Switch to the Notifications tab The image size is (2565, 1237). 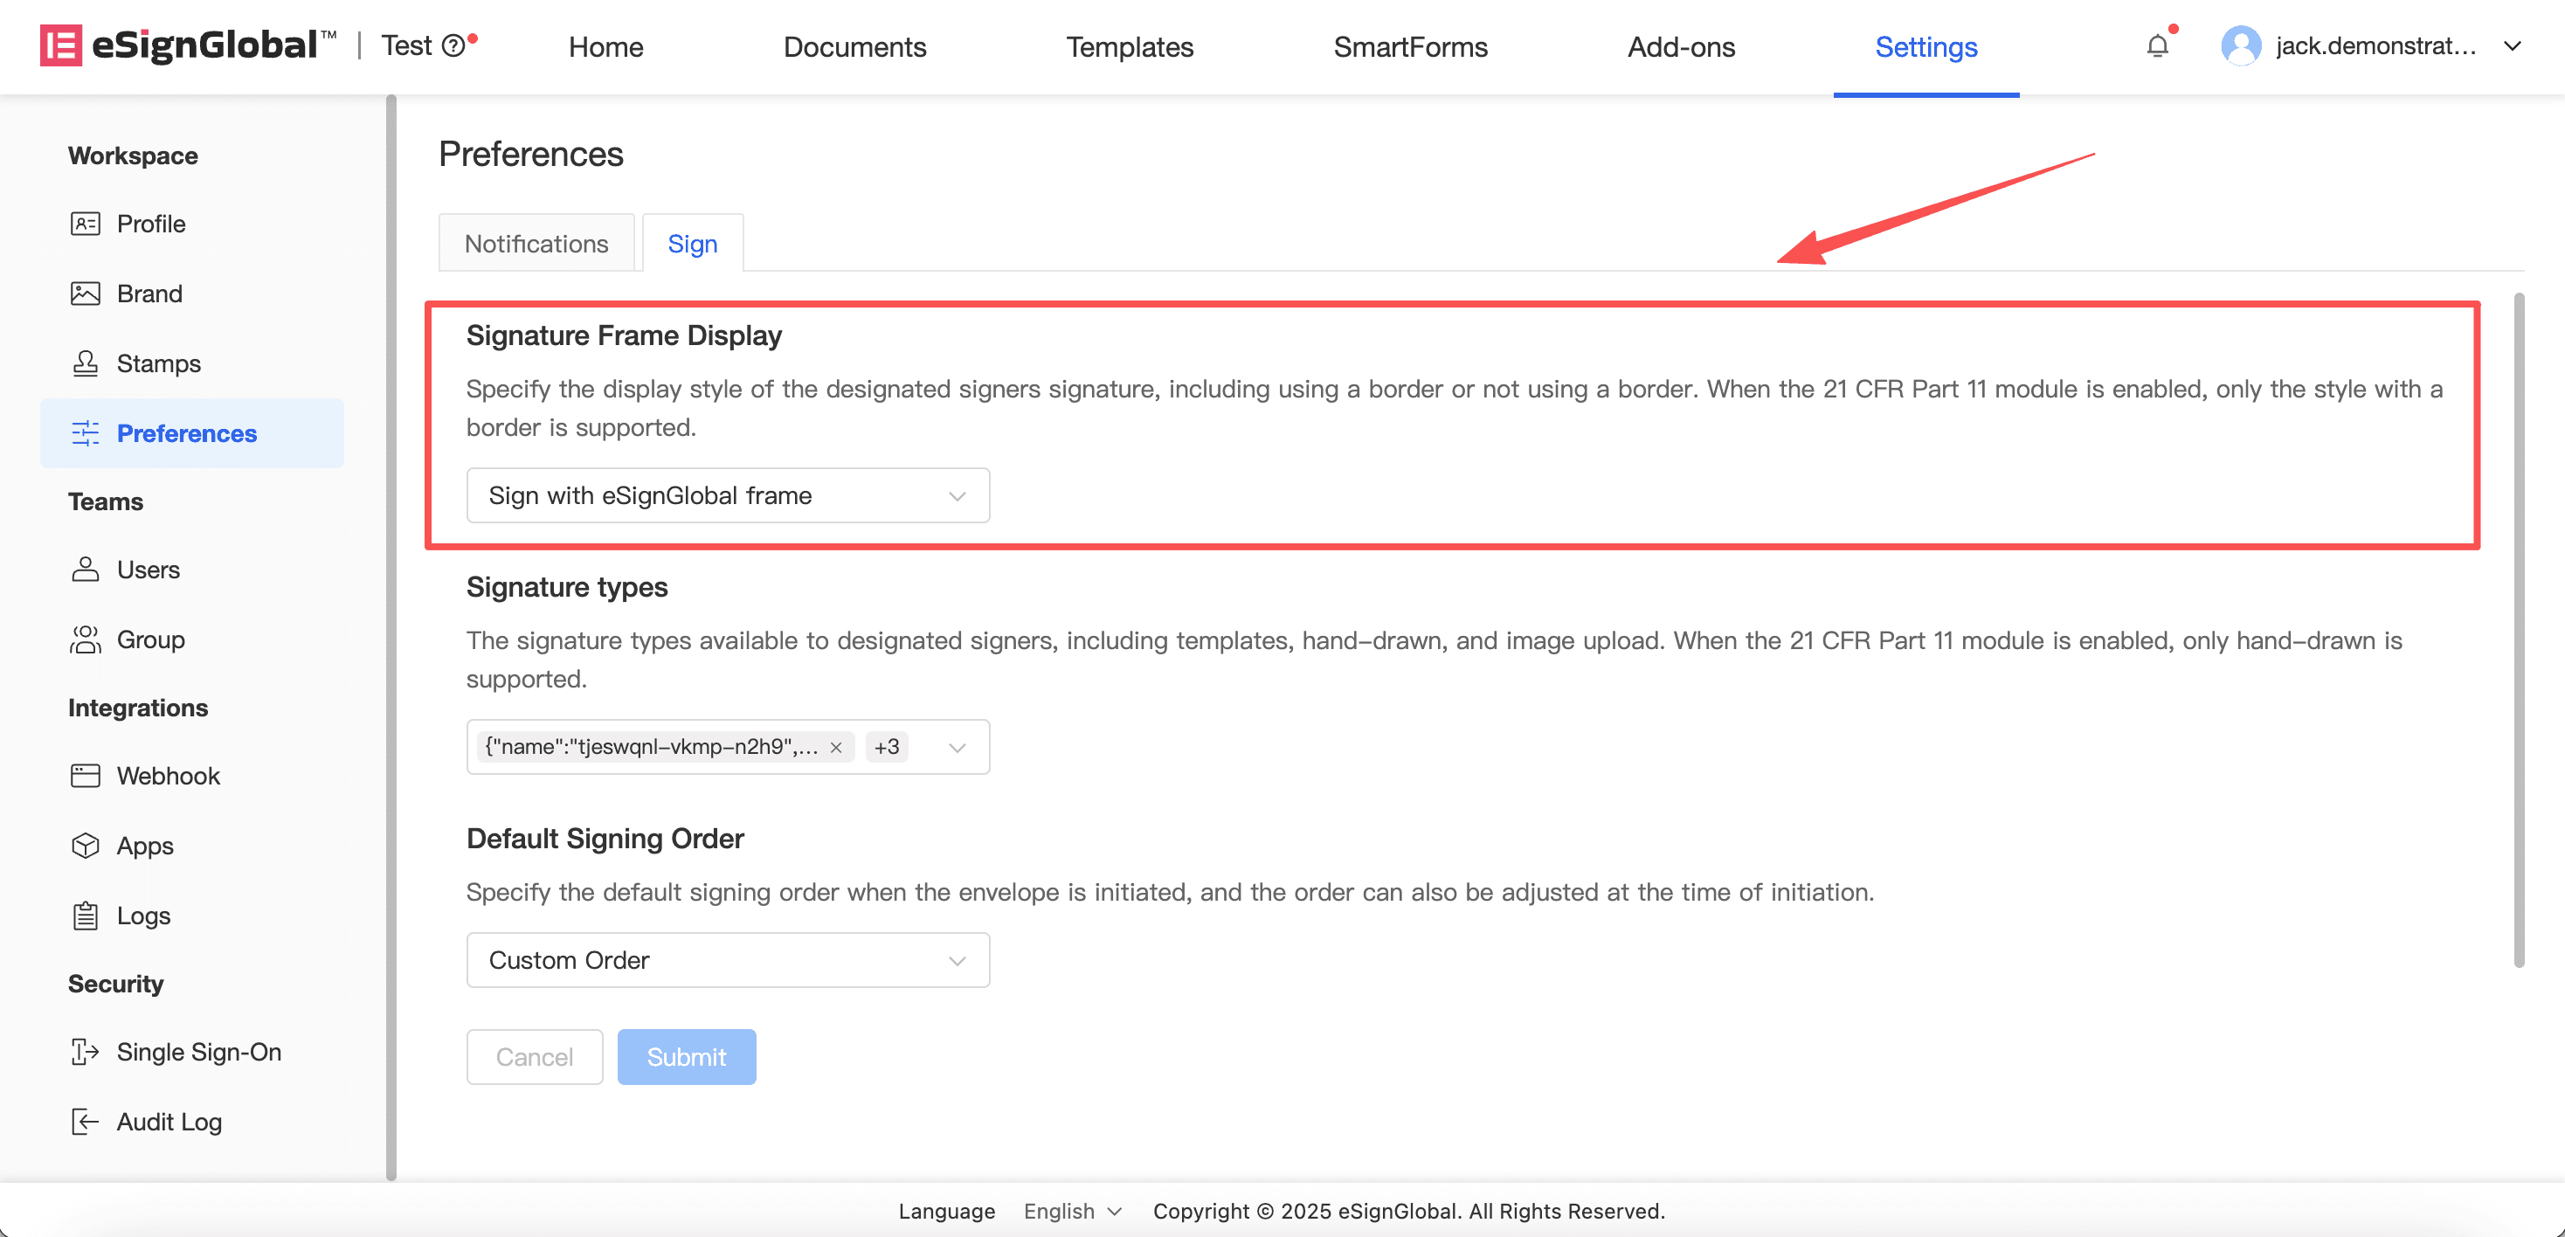coord(536,244)
